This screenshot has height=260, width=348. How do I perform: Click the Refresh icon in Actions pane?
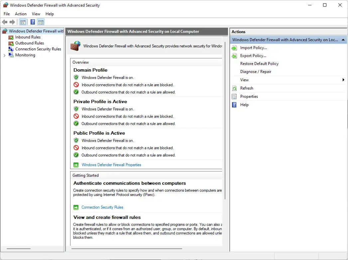234,88
